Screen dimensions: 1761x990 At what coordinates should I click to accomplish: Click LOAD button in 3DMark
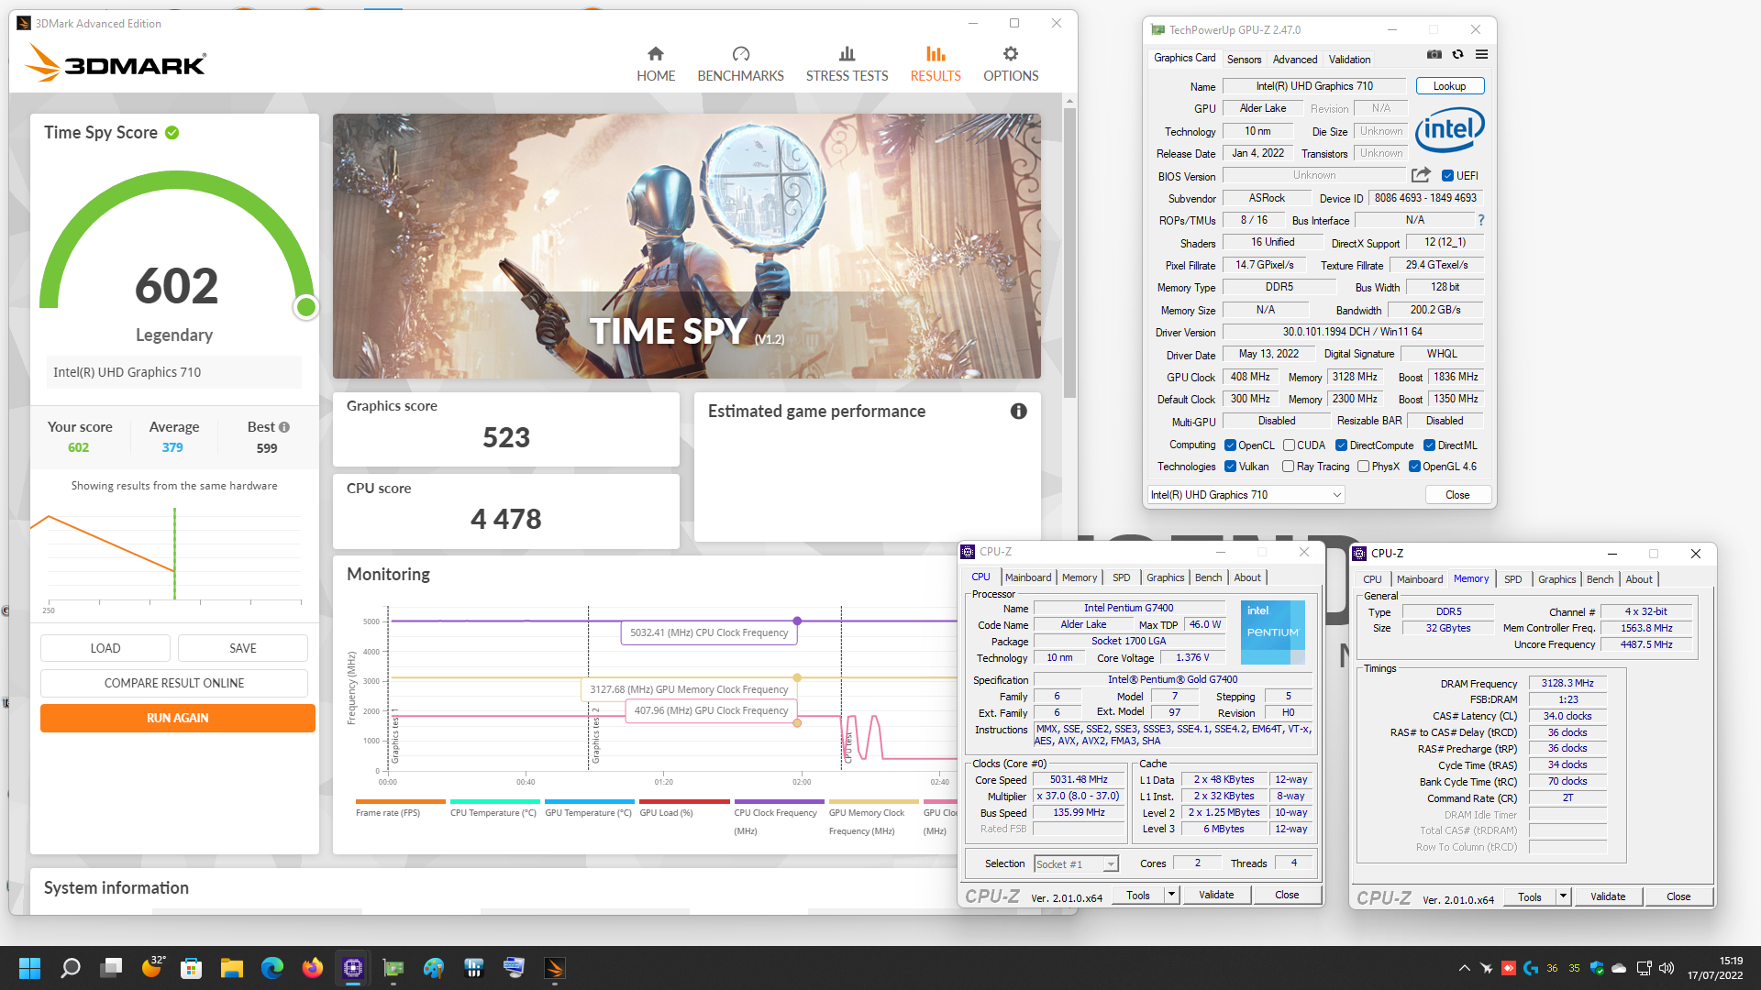click(x=105, y=648)
